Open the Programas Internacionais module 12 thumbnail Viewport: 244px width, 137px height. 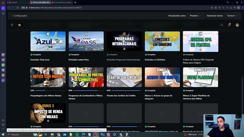124,41
